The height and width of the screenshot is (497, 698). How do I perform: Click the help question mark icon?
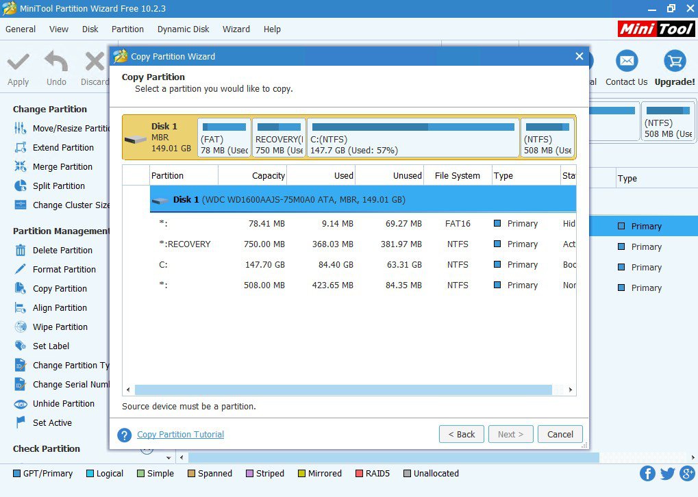[x=125, y=435]
